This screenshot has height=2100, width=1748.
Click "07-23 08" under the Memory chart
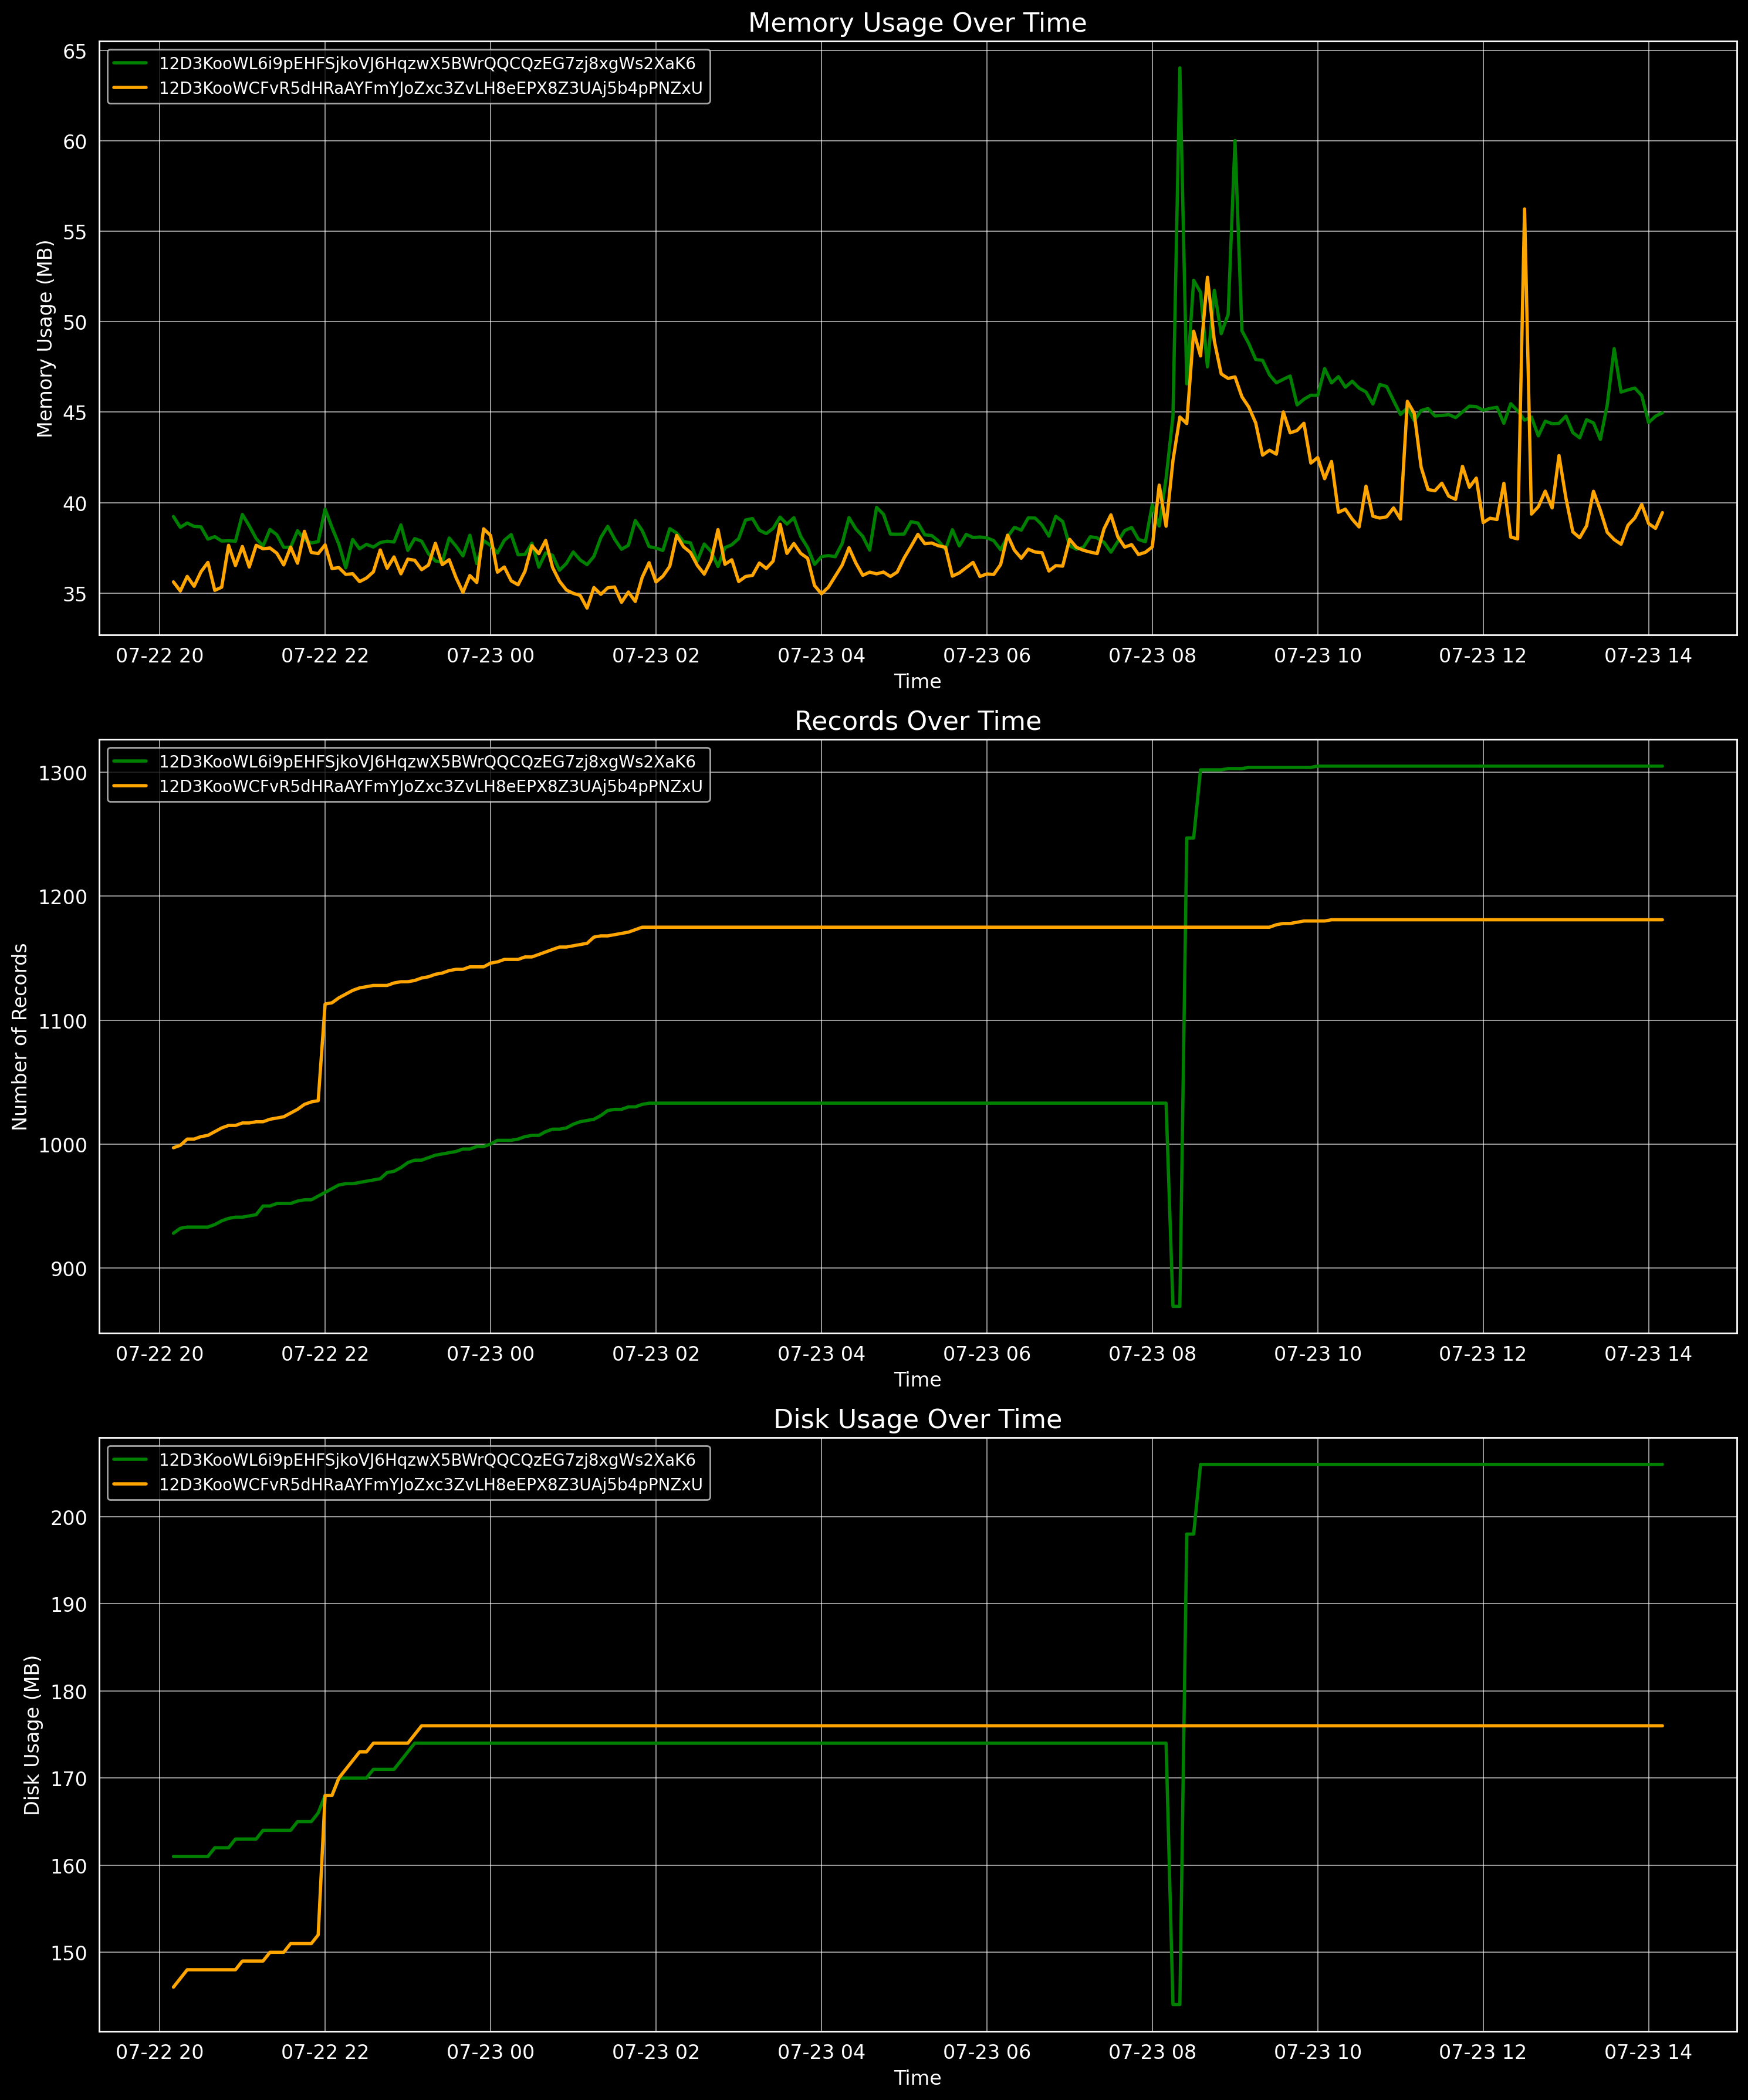pyautogui.click(x=1152, y=656)
